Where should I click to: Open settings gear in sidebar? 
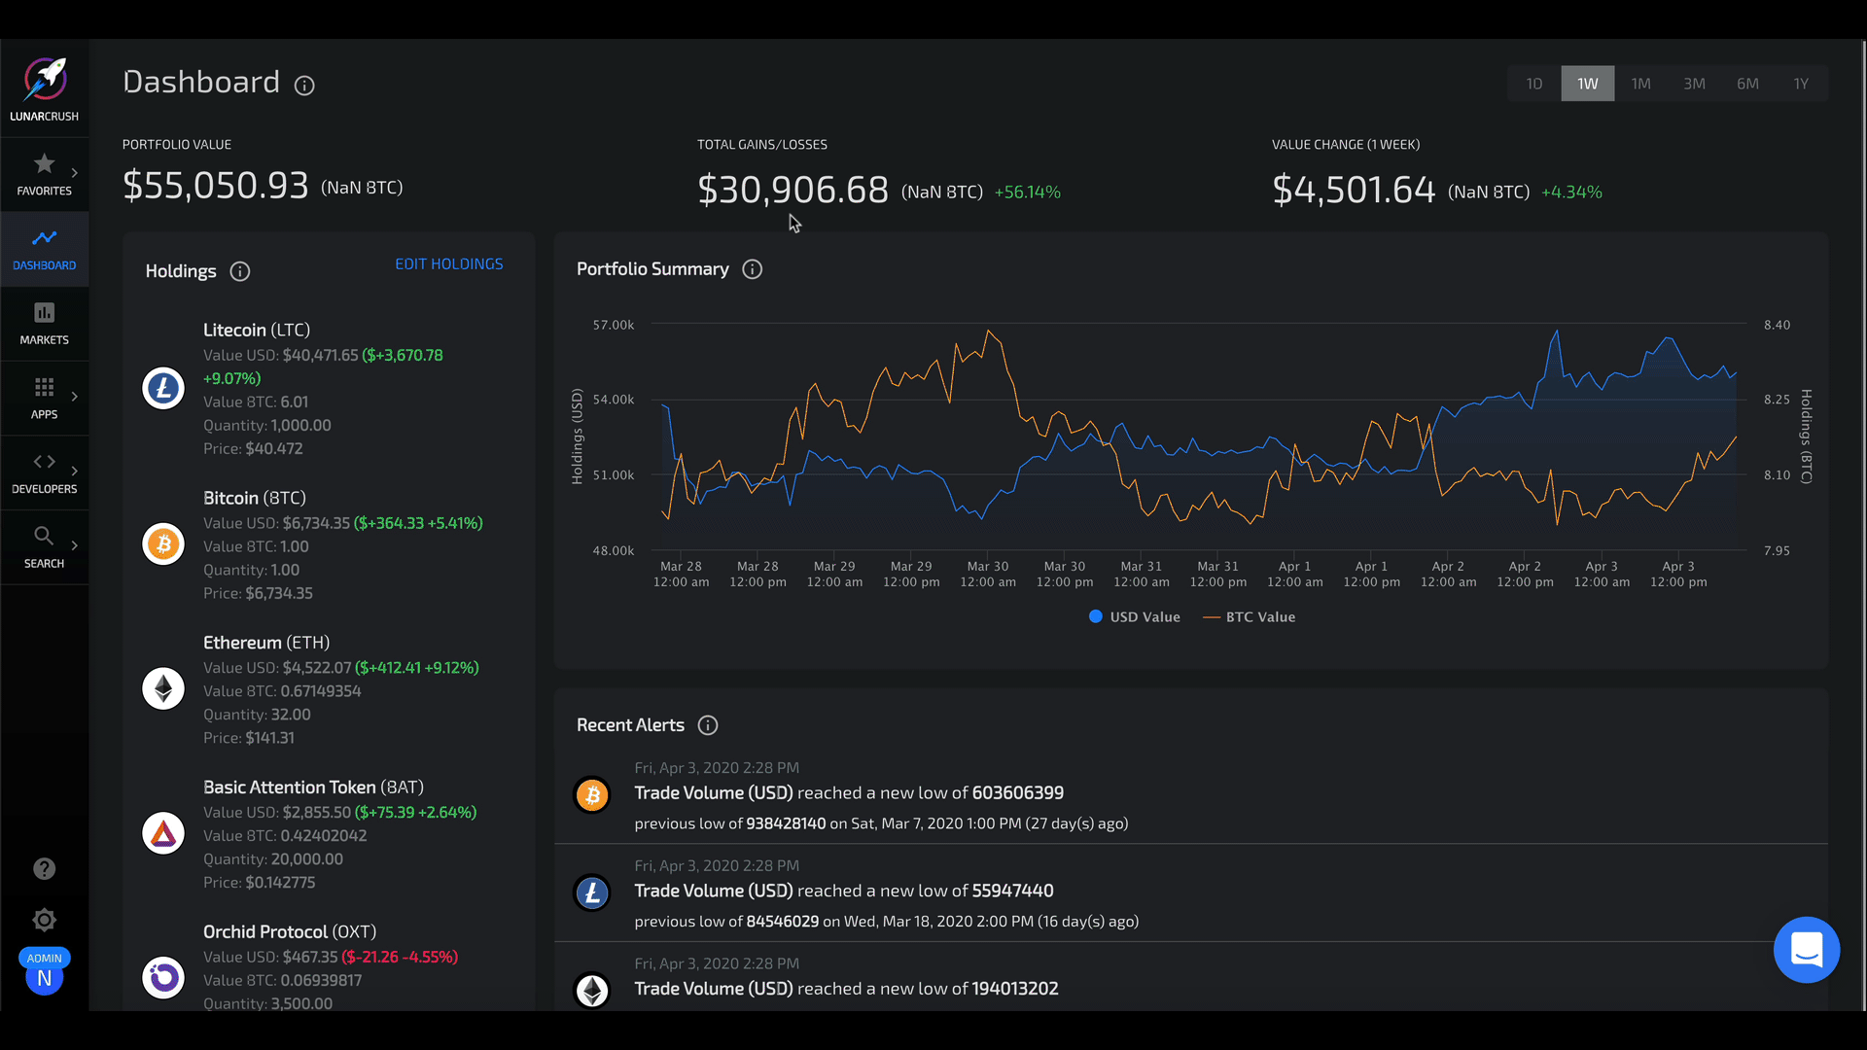coord(44,920)
